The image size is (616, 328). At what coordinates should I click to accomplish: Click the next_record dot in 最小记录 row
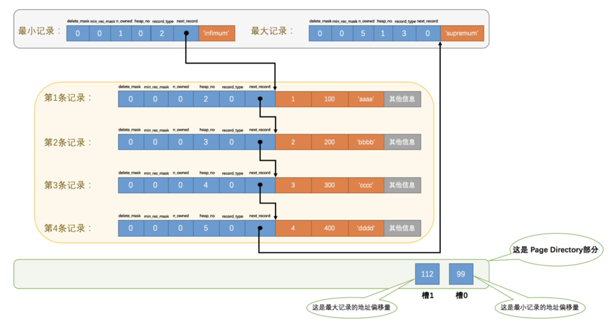click(186, 33)
